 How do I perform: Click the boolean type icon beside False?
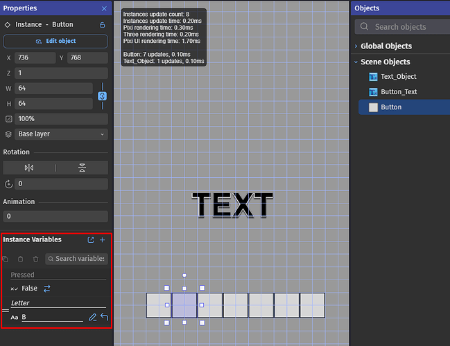click(15, 289)
